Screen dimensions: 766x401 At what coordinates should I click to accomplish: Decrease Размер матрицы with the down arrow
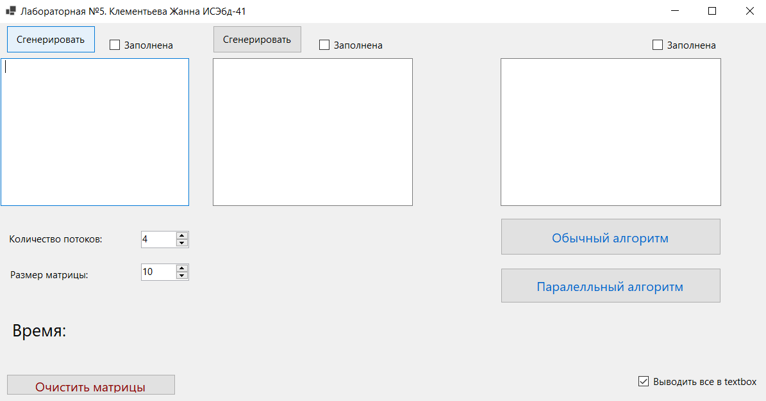(x=182, y=276)
